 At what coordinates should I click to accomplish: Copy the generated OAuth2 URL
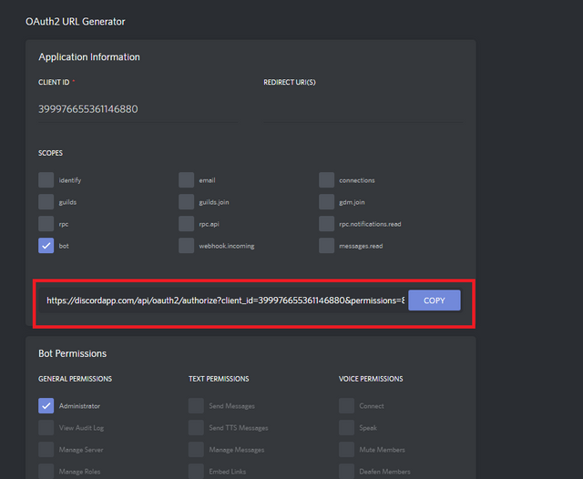(x=435, y=301)
